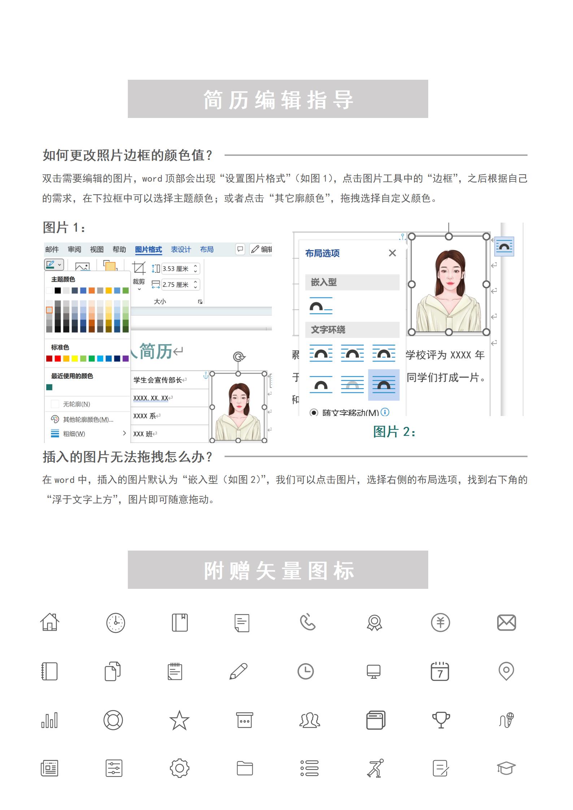573x810 pixels.
Task: Select the 随文字移动(M) radio button
Action: click(314, 412)
